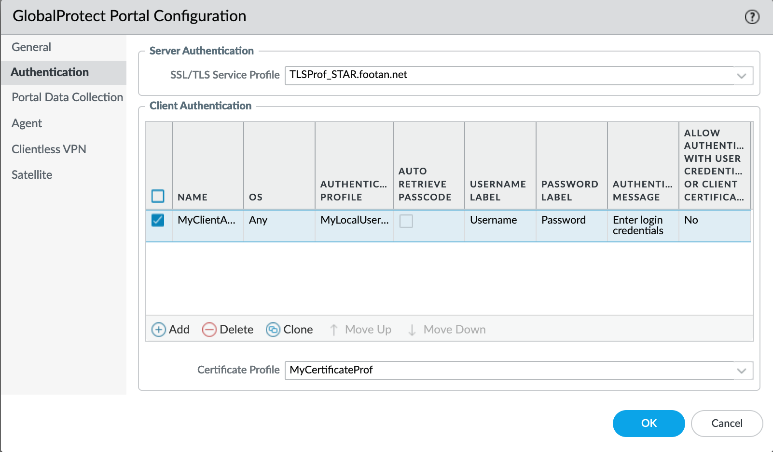Select the MyClientA... name cell
The height and width of the screenshot is (452, 773).
point(208,226)
